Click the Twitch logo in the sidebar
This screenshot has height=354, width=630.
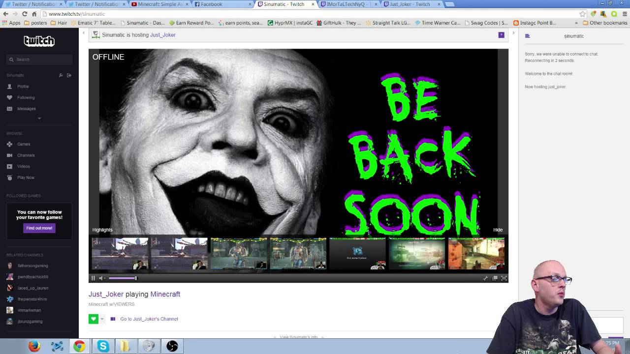pyautogui.click(x=39, y=41)
